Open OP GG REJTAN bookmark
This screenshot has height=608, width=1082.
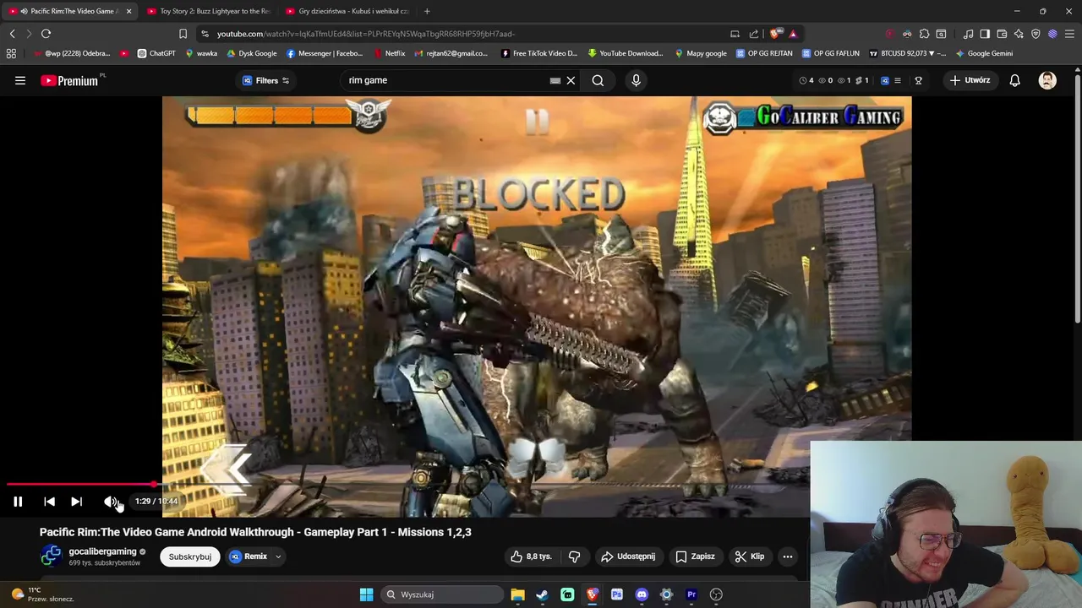(764, 53)
